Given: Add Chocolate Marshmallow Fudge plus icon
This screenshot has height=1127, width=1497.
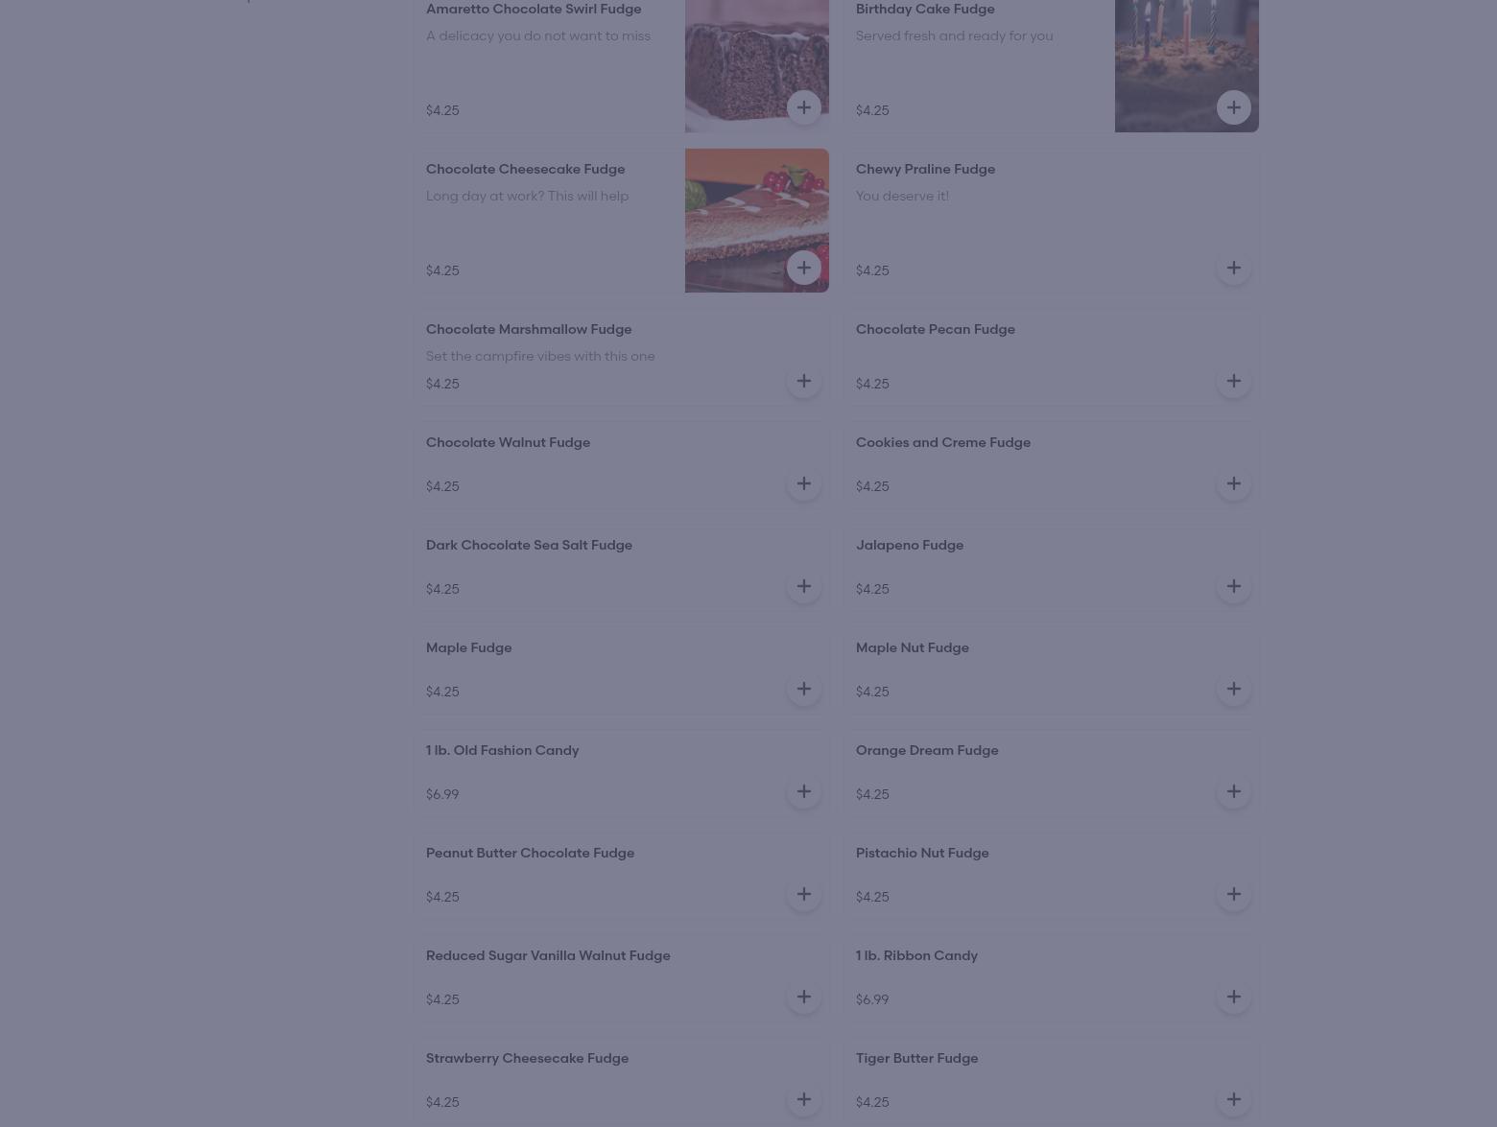Looking at the screenshot, I should pos(804,381).
